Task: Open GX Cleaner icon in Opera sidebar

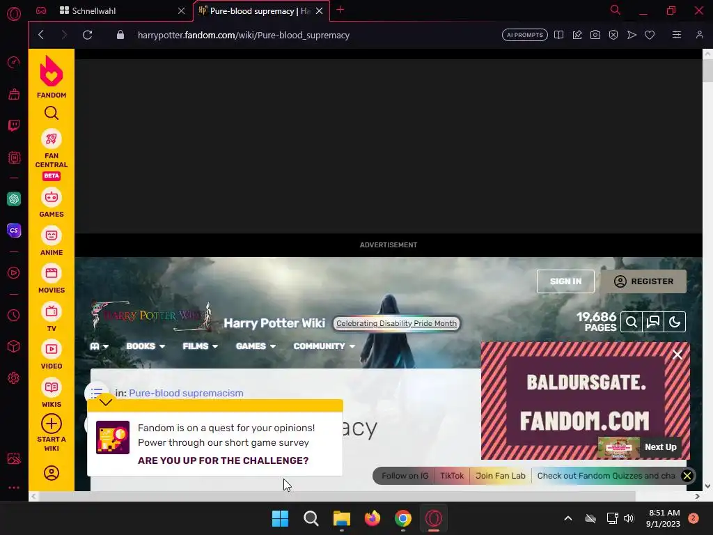Action: coord(14,94)
